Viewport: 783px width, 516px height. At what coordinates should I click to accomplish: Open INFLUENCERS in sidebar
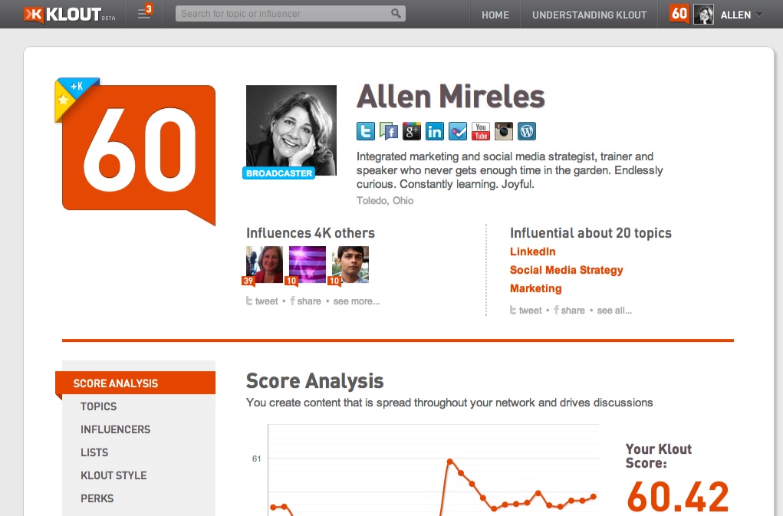tap(115, 429)
